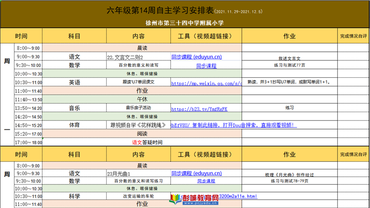The image size is (370, 208).
Task: Select the 跟读U7单词课文 content cell
Action: [139, 82]
